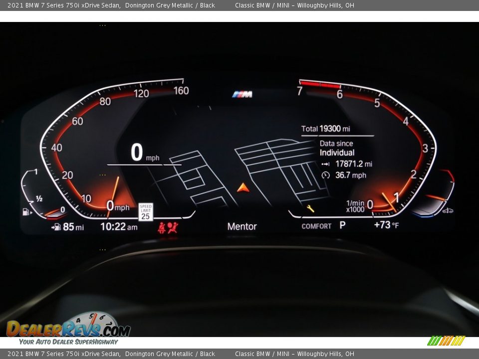The width and height of the screenshot is (479, 359).
Task: Click the DealerRevs.com logo
Action: [68, 326]
